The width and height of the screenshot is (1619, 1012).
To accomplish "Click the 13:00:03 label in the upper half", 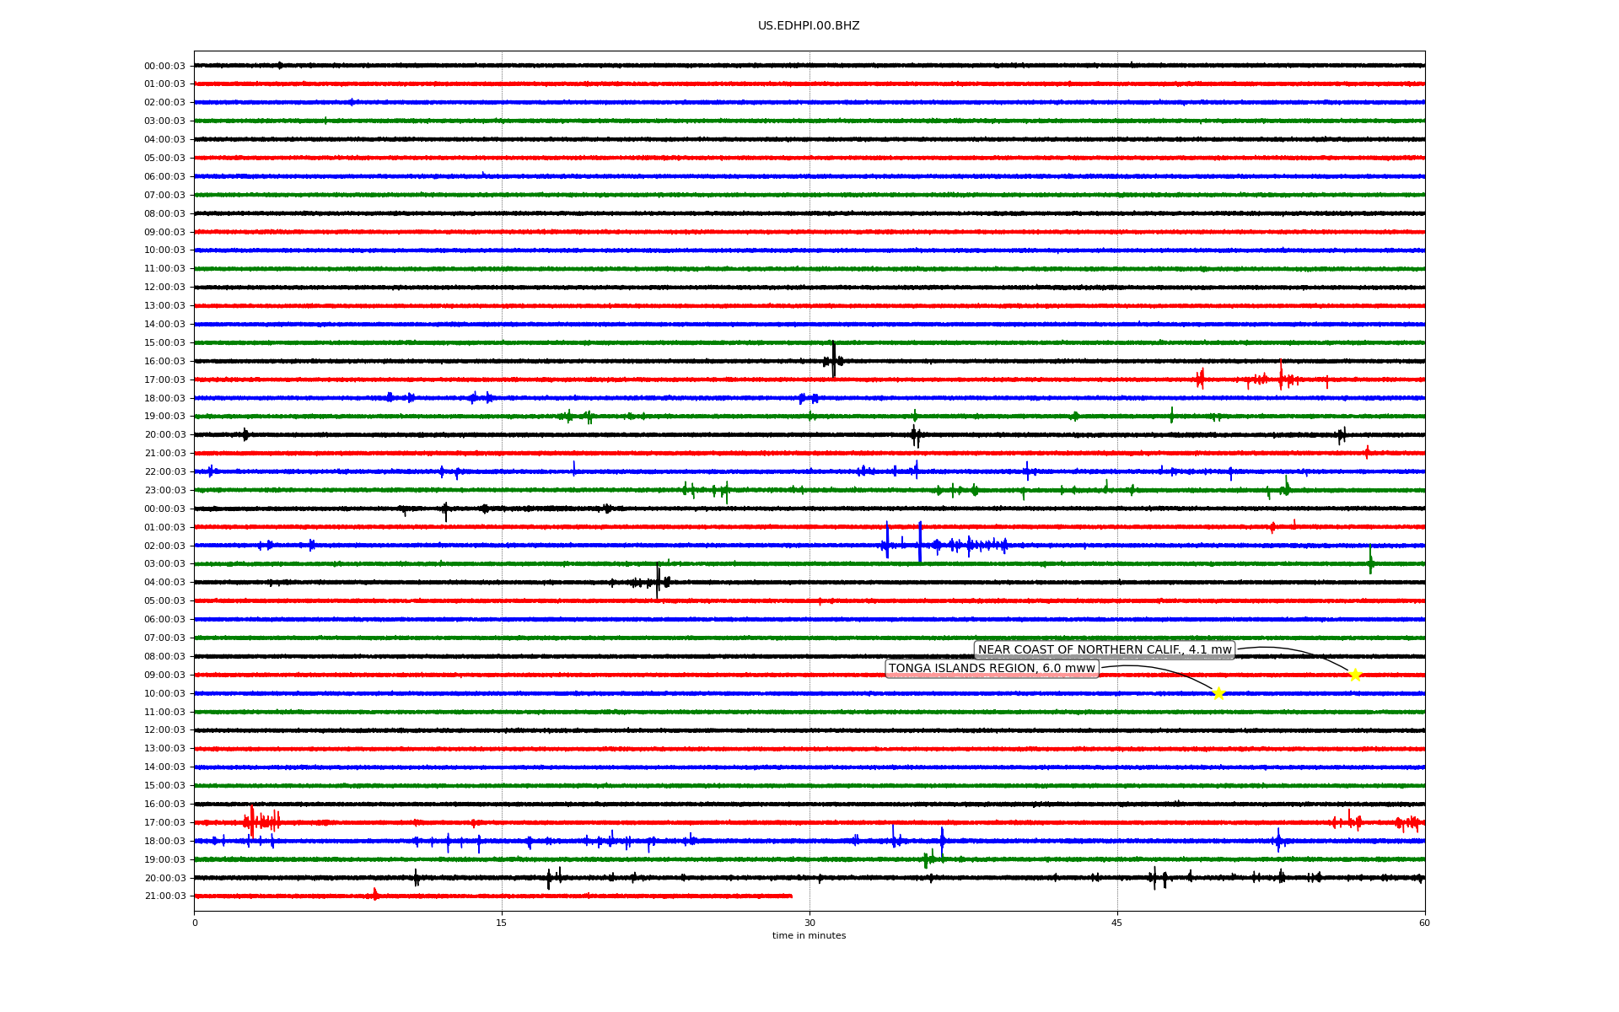I will pyautogui.click(x=164, y=305).
